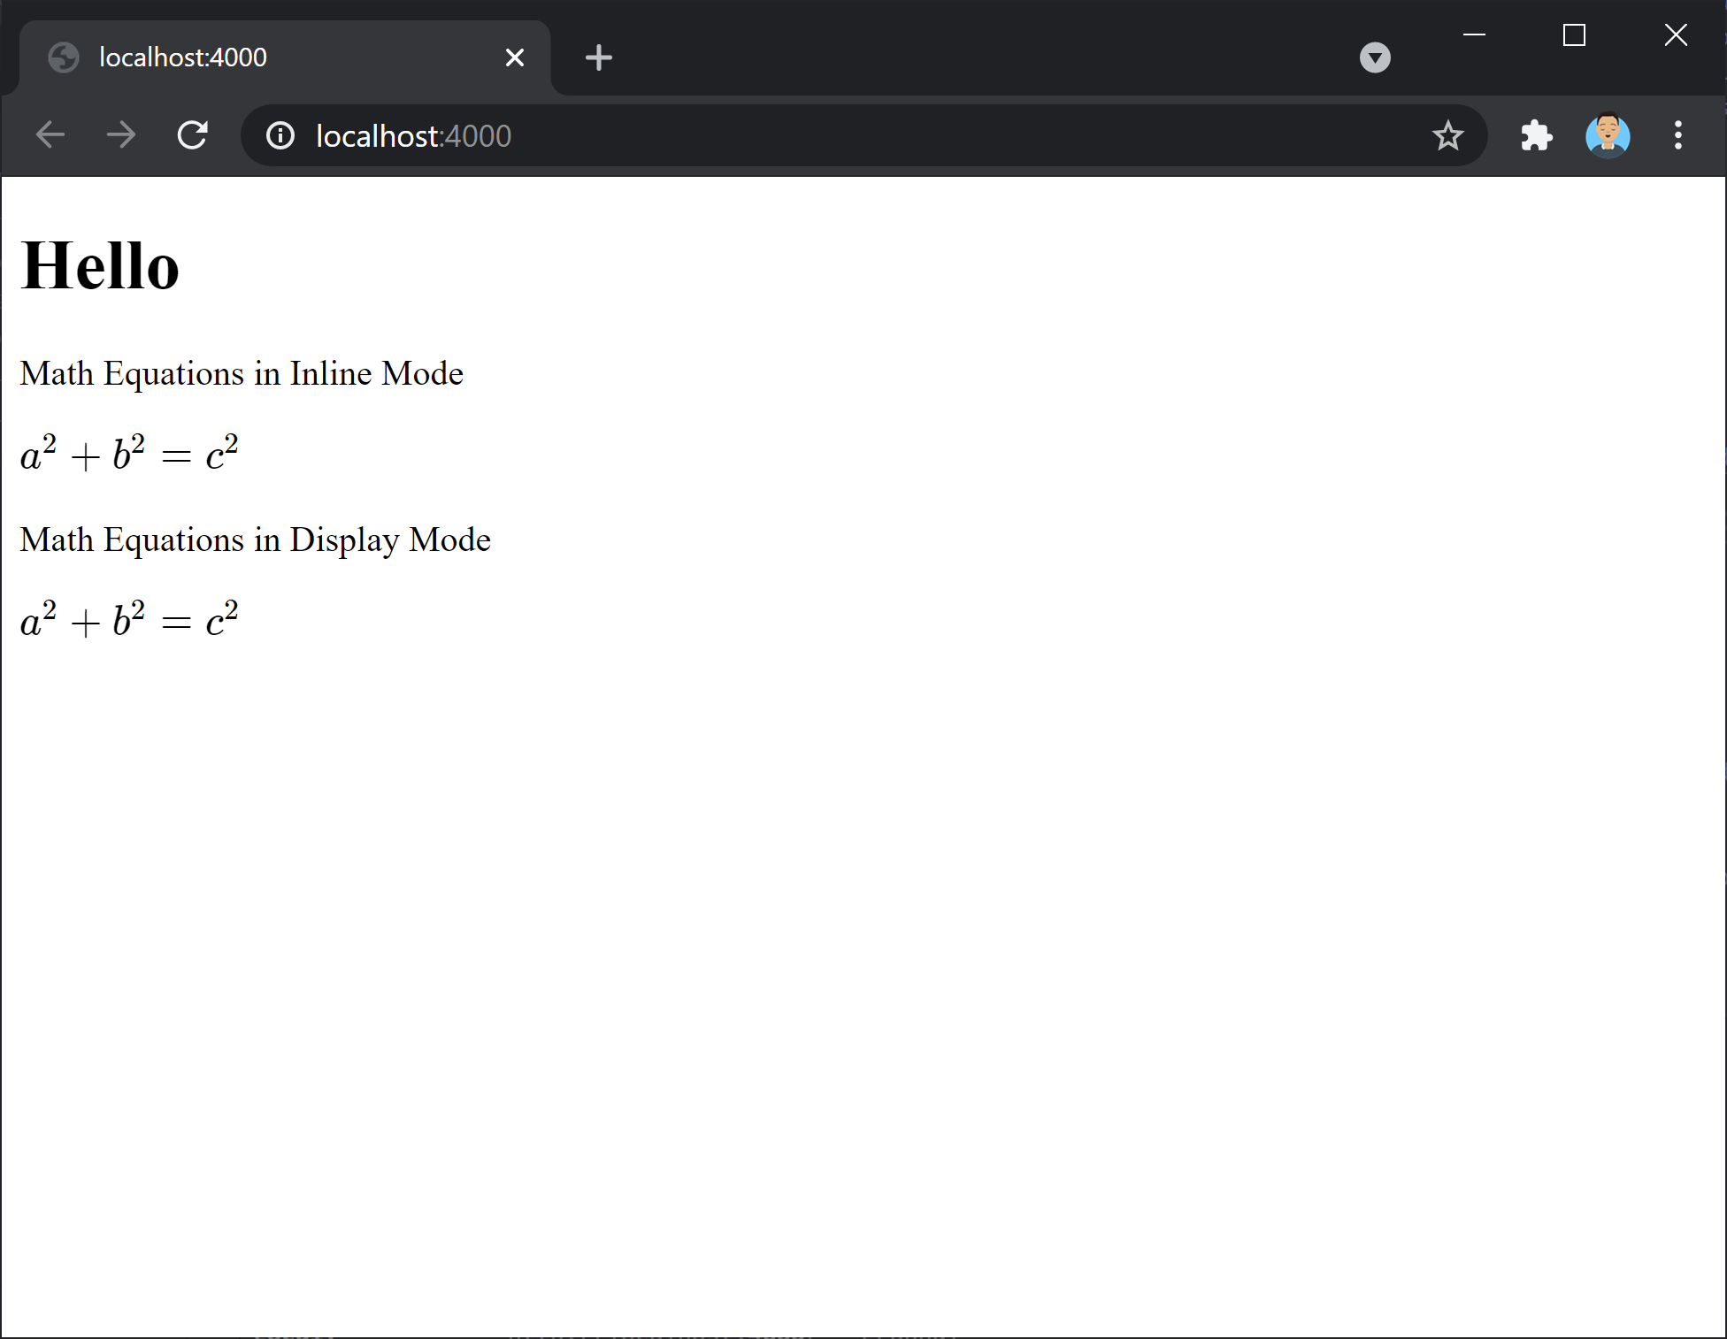Open the tab search dropdown arrow
Screen dimensions: 1727x1339
coord(1375,57)
